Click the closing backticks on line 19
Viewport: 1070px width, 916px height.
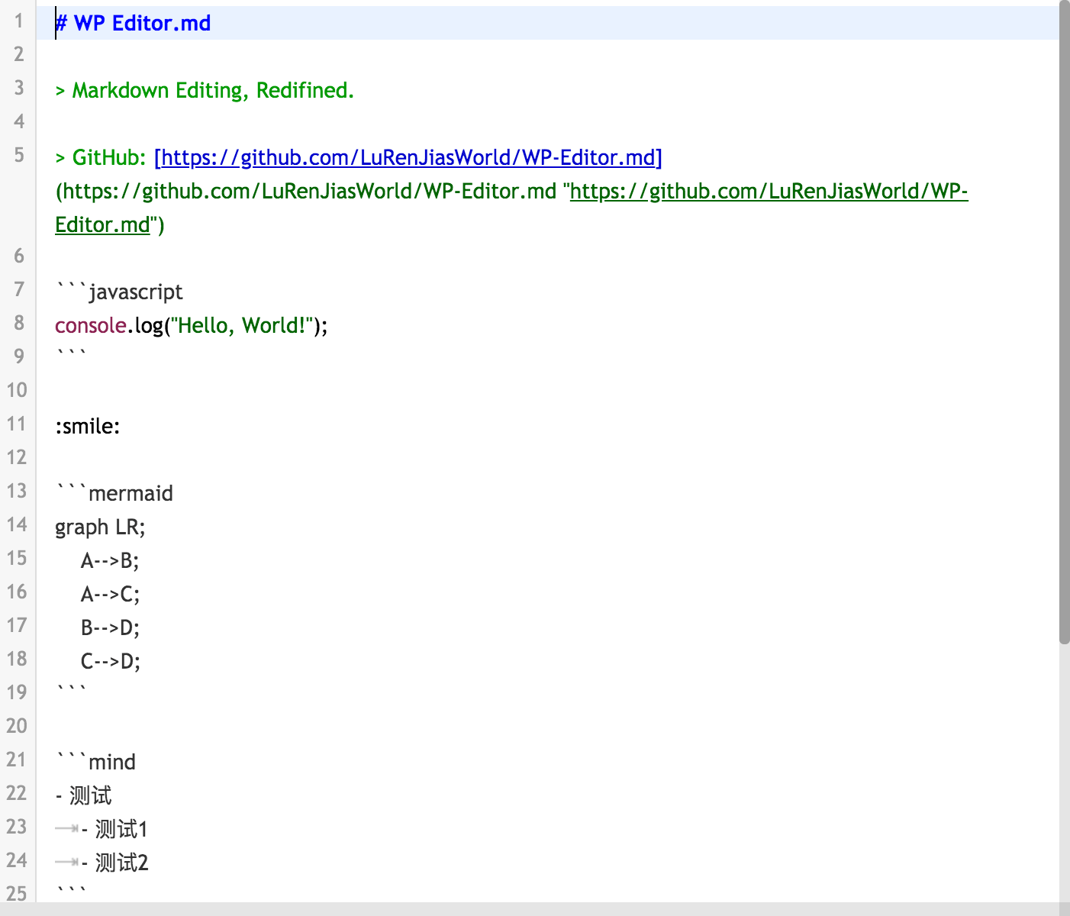[71, 690]
